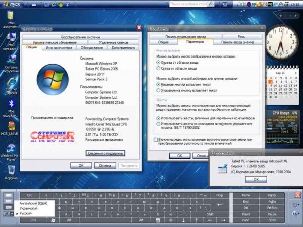Choose Английский (США) from language menu
Viewport: 303px width, 227px height.
tap(34, 203)
